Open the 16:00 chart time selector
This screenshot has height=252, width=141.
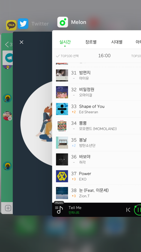(104, 55)
